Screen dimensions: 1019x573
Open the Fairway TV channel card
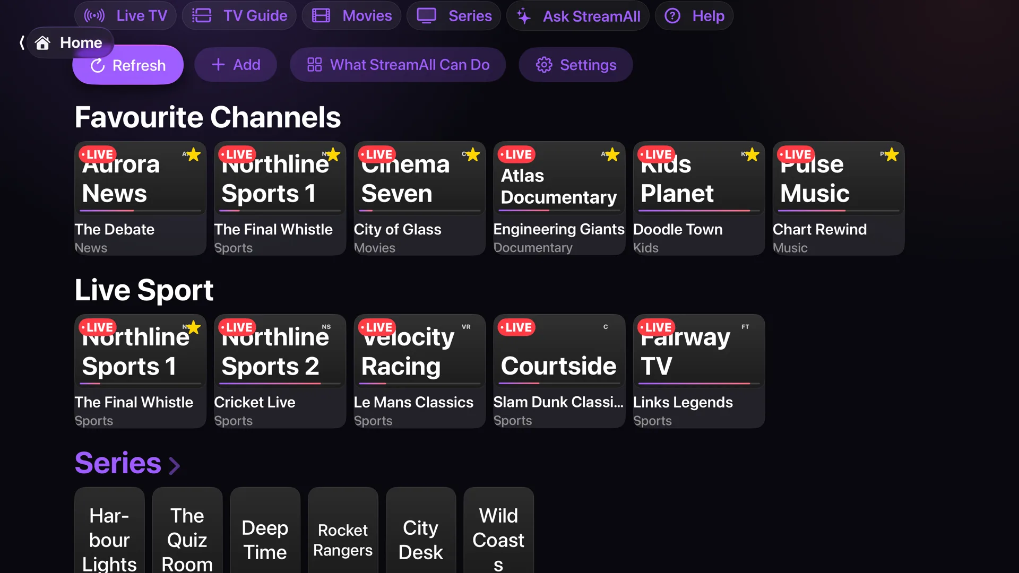coord(699,371)
